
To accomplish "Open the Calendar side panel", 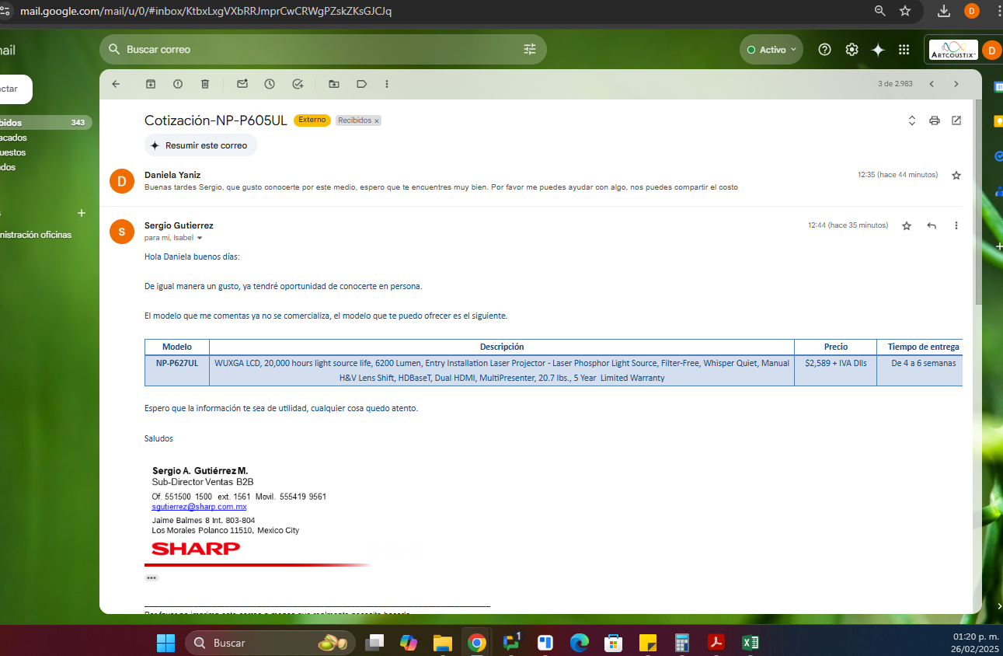I will 998,88.
